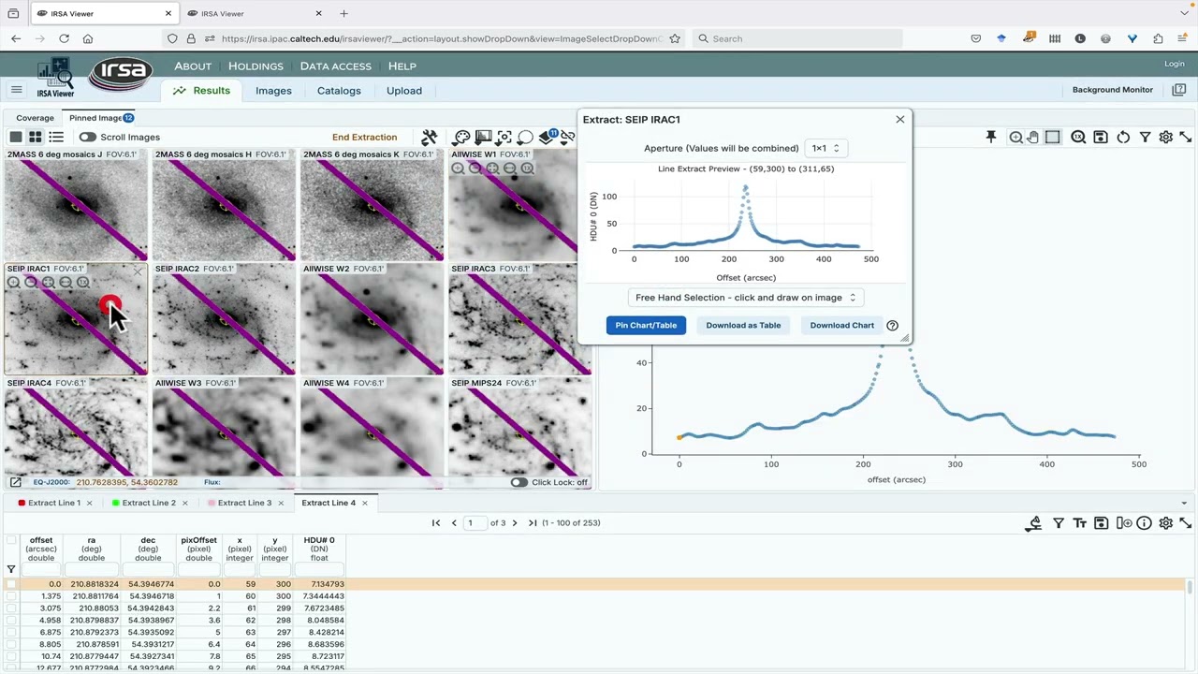Screen dimensions: 1198x674
Task: Save table with floppy icon
Action: click(1102, 523)
